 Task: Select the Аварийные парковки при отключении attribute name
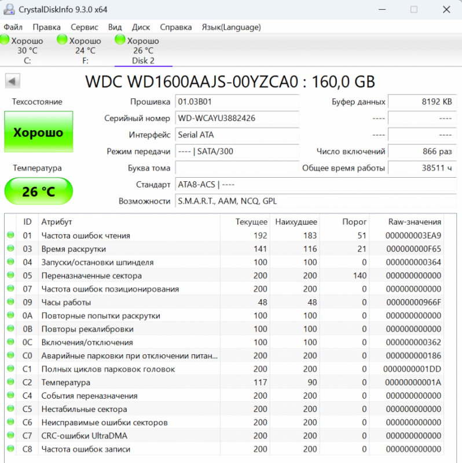tap(129, 356)
